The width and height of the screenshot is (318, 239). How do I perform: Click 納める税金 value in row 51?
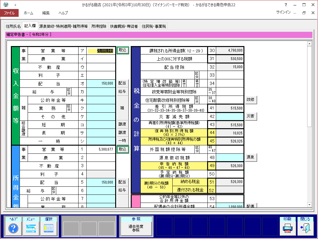click(x=230, y=182)
